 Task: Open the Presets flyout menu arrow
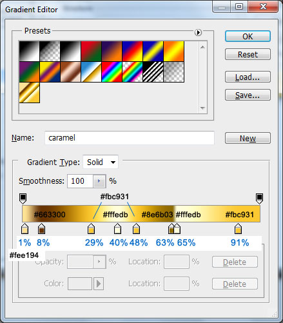(x=198, y=32)
